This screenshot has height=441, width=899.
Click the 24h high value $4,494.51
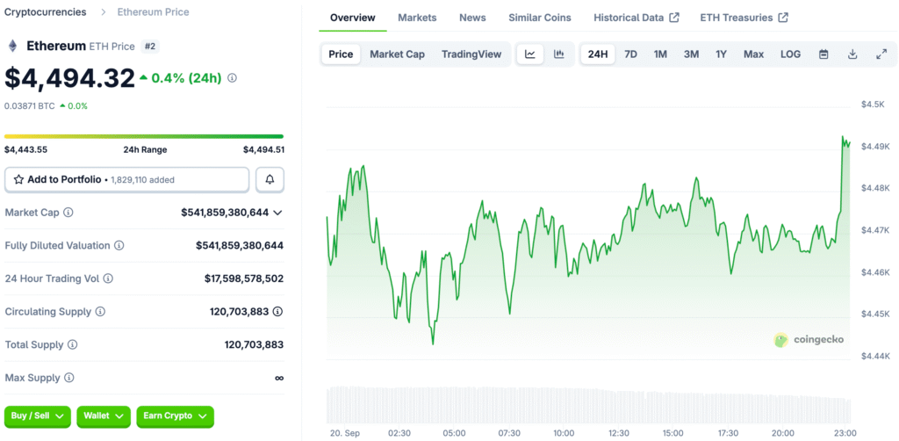pos(263,149)
